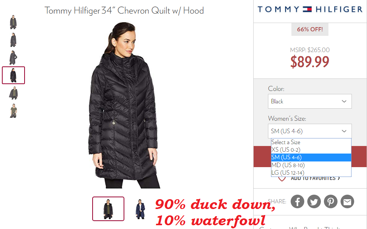Expand the Color dropdown showing Black

tap(310, 101)
